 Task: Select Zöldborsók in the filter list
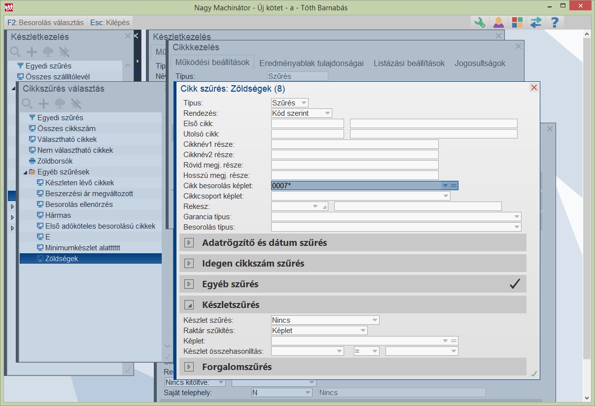pos(55,161)
